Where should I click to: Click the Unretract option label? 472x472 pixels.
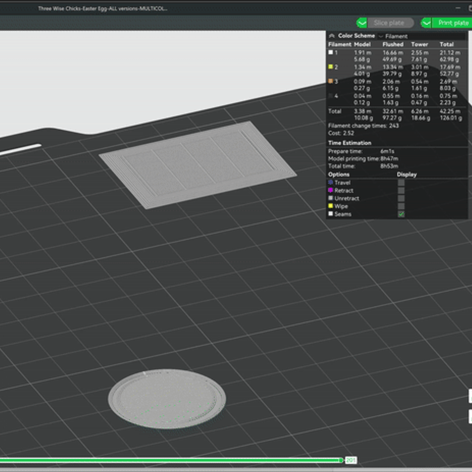tap(347, 198)
